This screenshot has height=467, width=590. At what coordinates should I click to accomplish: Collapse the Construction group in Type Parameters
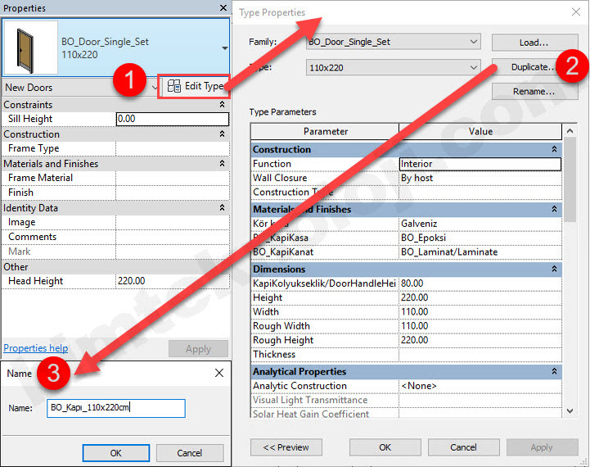tap(554, 150)
